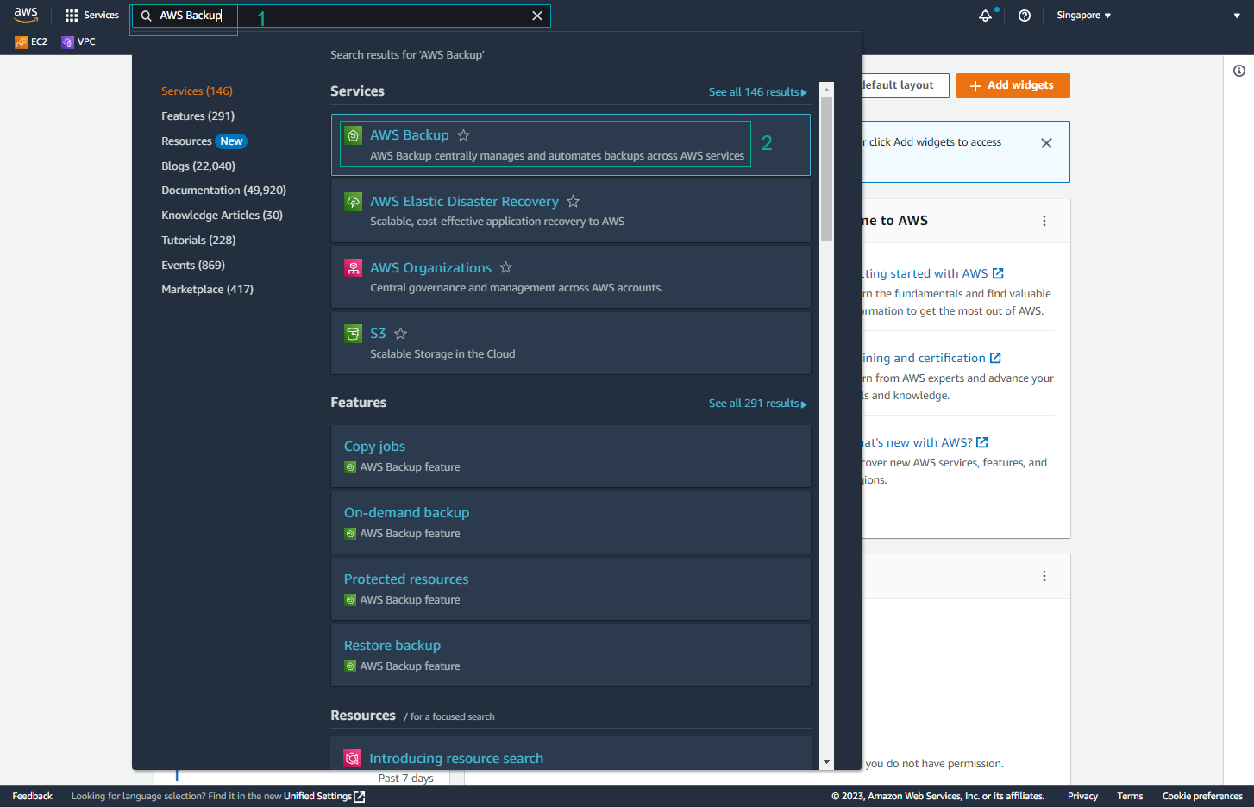
Task: Click the Elastic Disaster Recovery service icon
Action: pos(353,202)
